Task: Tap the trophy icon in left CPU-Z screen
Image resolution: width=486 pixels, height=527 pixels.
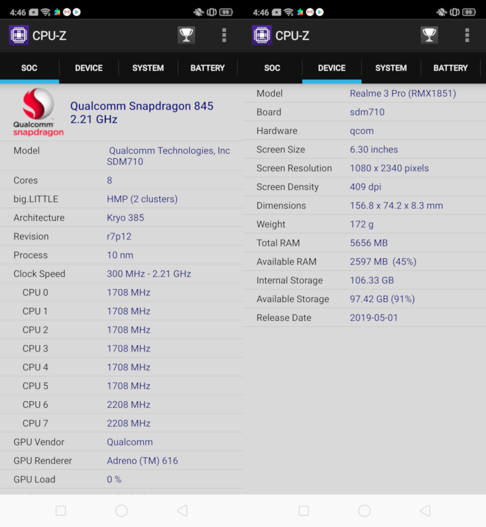Action: tap(186, 35)
